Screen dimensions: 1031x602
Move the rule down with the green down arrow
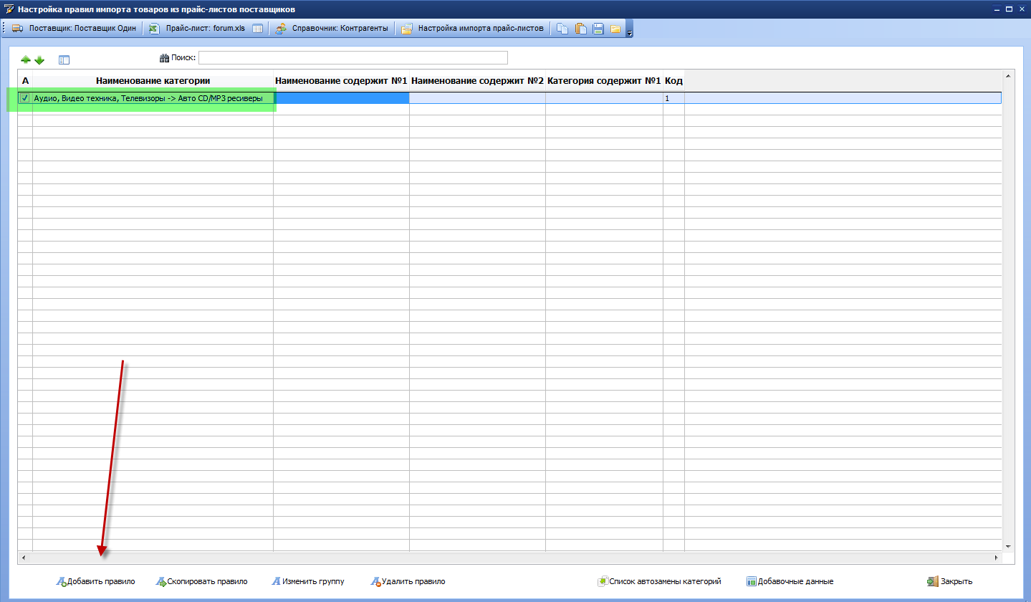39,60
